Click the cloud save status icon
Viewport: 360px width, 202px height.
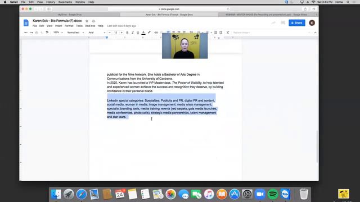(93, 21)
